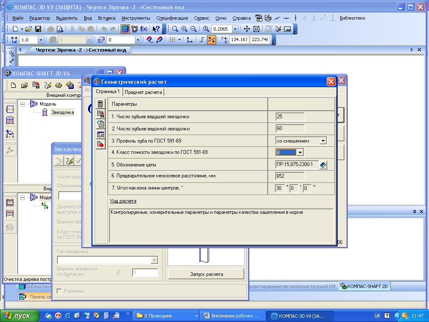Open the view scale 1.0 dropdown
Viewport: 429px width, 322px height.
pos(41,40)
